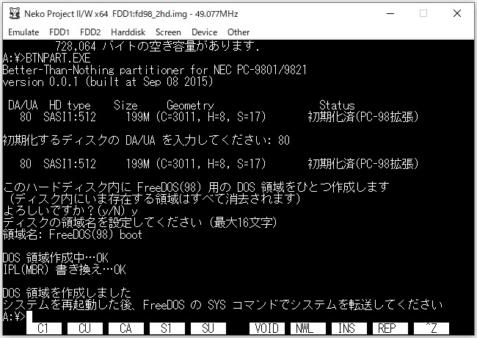Screen dimensions: 477x338
Task: Click the DA/UA input prompt line ending in 80
Action: coord(146,140)
